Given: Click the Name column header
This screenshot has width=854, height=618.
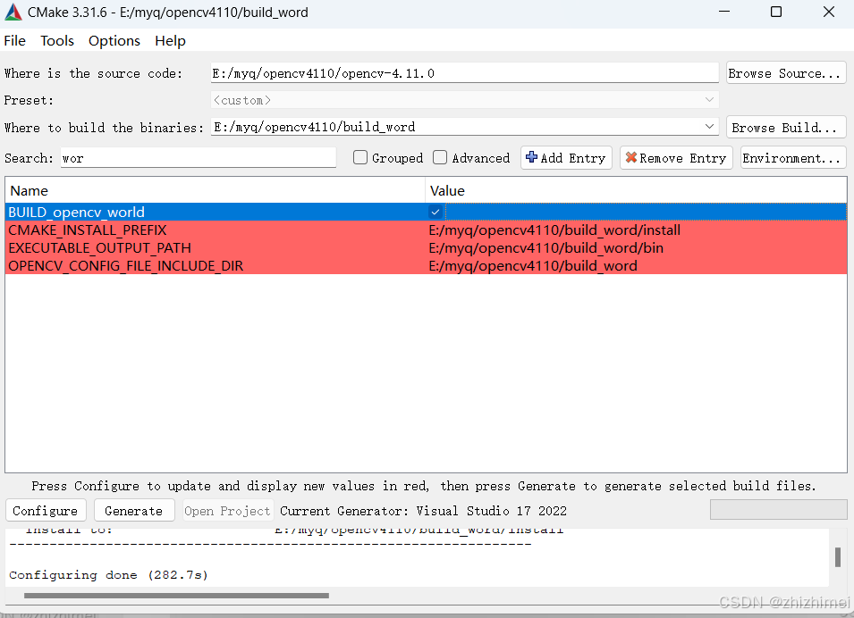Looking at the screenshot, I should click(x=216, y=191).
